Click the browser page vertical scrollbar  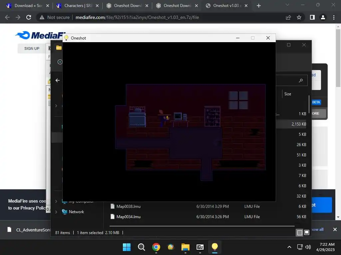tap(338, 58)
